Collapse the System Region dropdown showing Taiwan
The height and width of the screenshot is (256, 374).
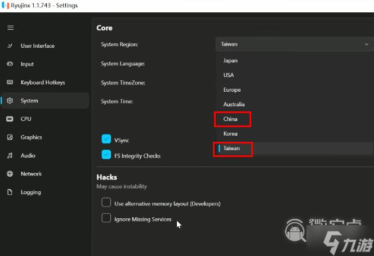pos(295,44)
